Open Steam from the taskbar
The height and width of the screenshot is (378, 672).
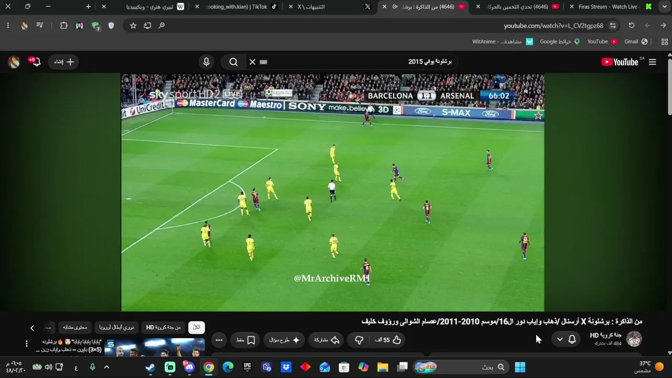point(150,367)
